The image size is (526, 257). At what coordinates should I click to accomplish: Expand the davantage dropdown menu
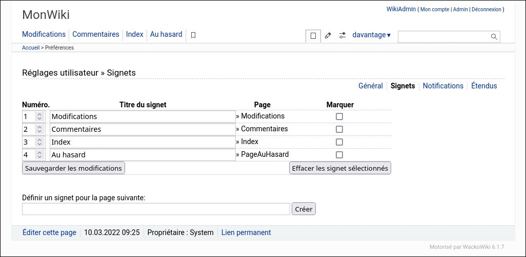tap(371, 35)
